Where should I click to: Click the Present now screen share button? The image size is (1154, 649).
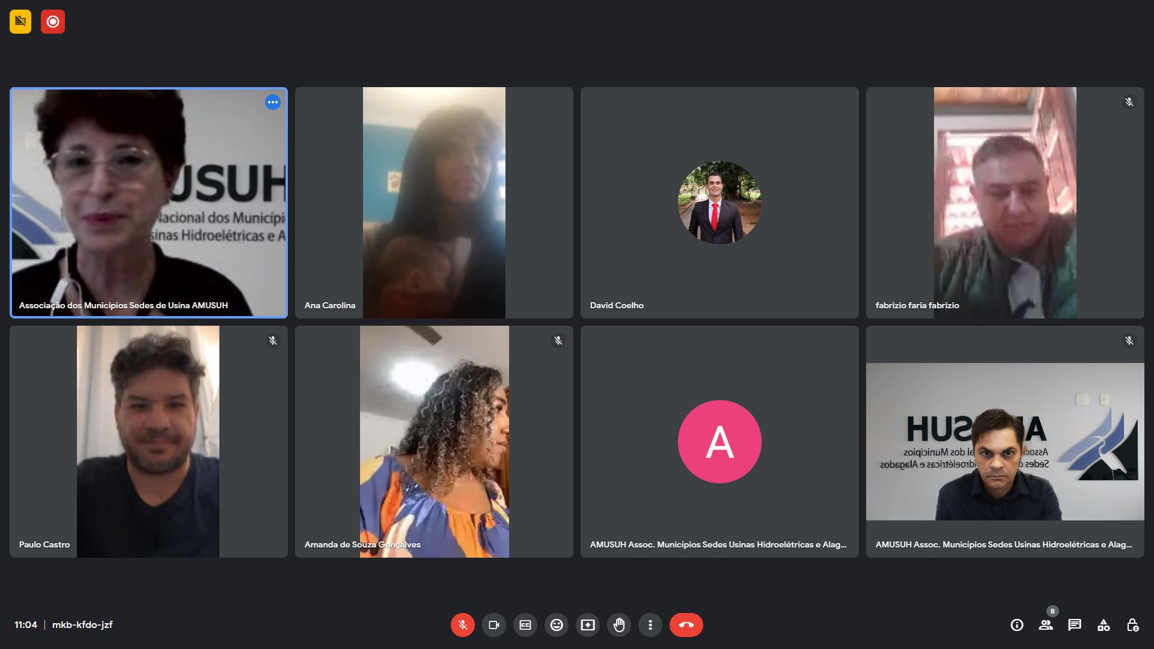tap(588, 625)
